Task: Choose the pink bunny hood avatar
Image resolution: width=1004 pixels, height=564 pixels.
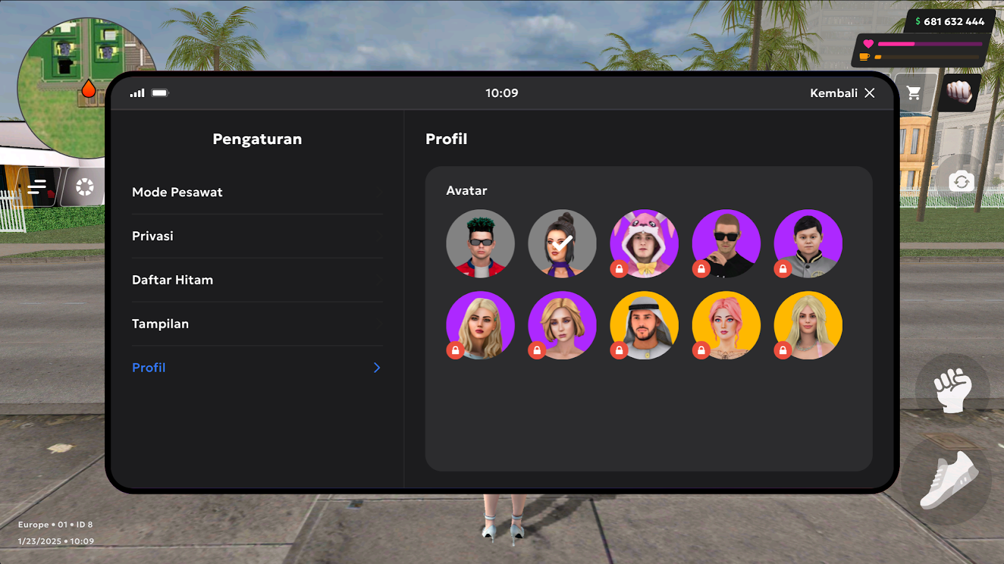Action: [x=644, y=243]
